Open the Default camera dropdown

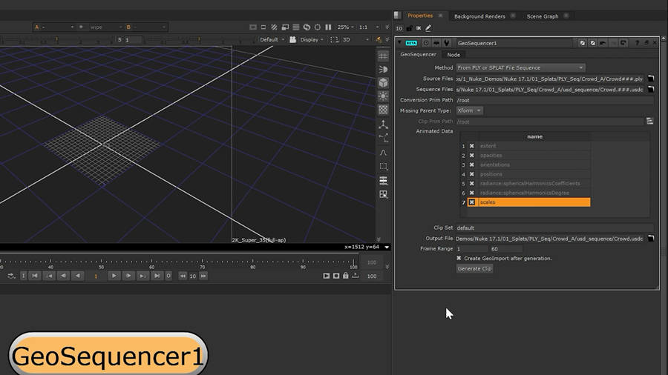(272, 39)
